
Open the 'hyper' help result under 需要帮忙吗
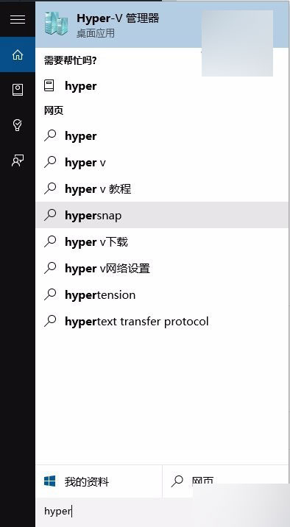pyautogui.click(x=162, y=85)
